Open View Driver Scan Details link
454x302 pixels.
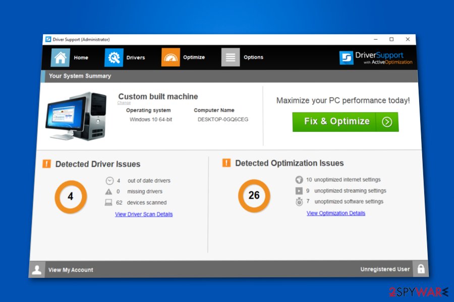[144, 214]
